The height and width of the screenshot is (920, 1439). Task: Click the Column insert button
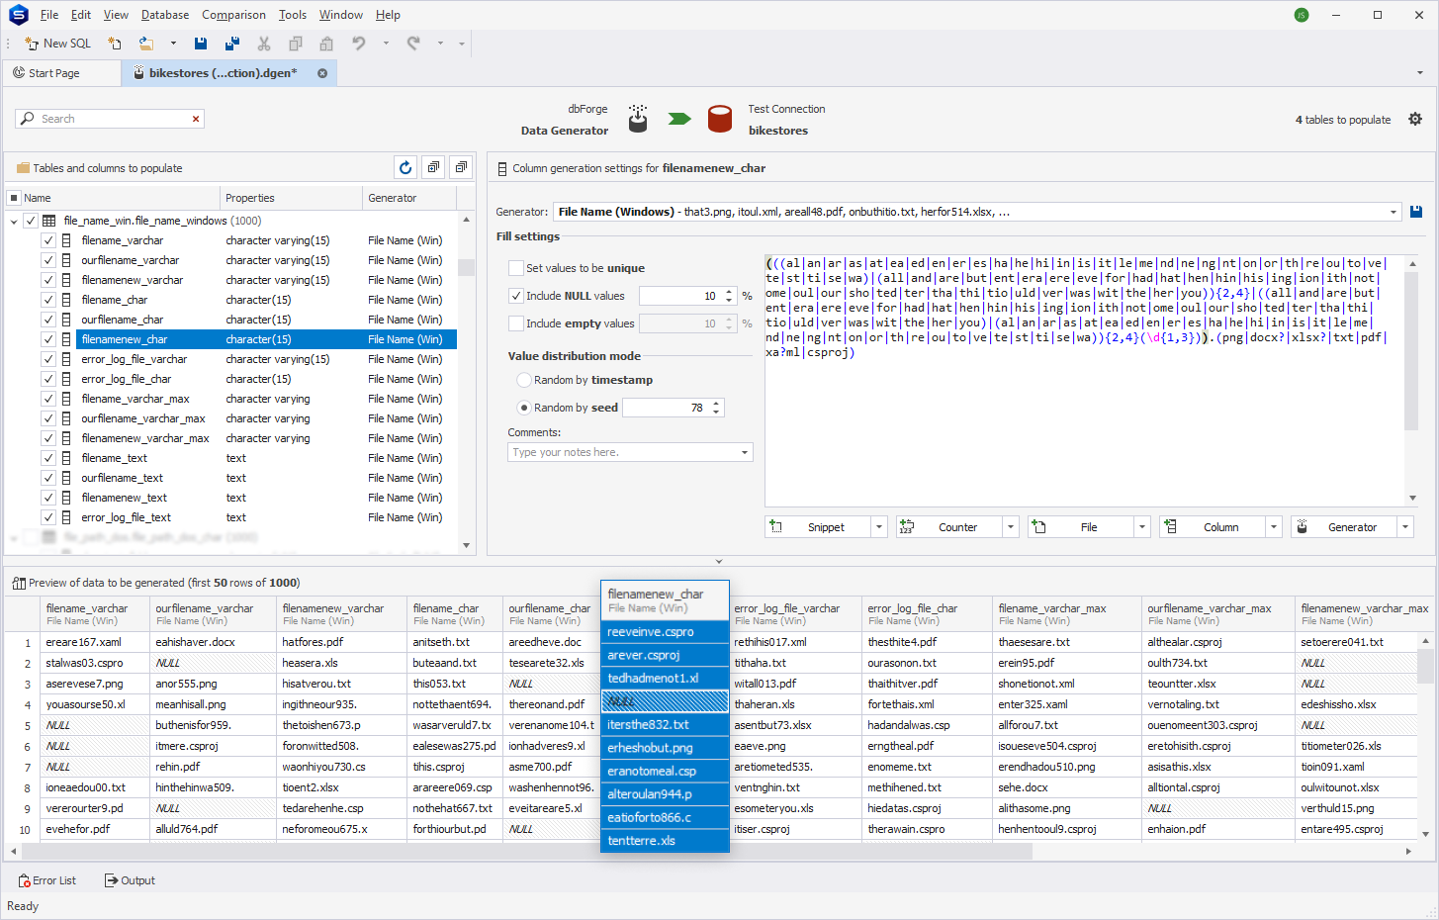coord(1213,527)
